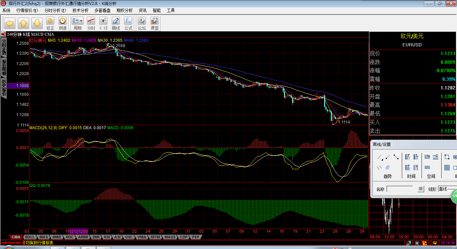
Task: Open the 技术分析 menu
Action: coord(80,10)
